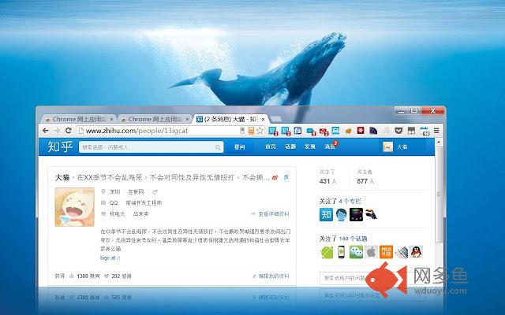Click the small avatar beside 大猫 in header
Image resolution: width=505 pixels, height=315 pixels.
click(387, 147)
